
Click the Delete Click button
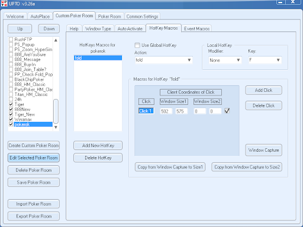[263, 105]
